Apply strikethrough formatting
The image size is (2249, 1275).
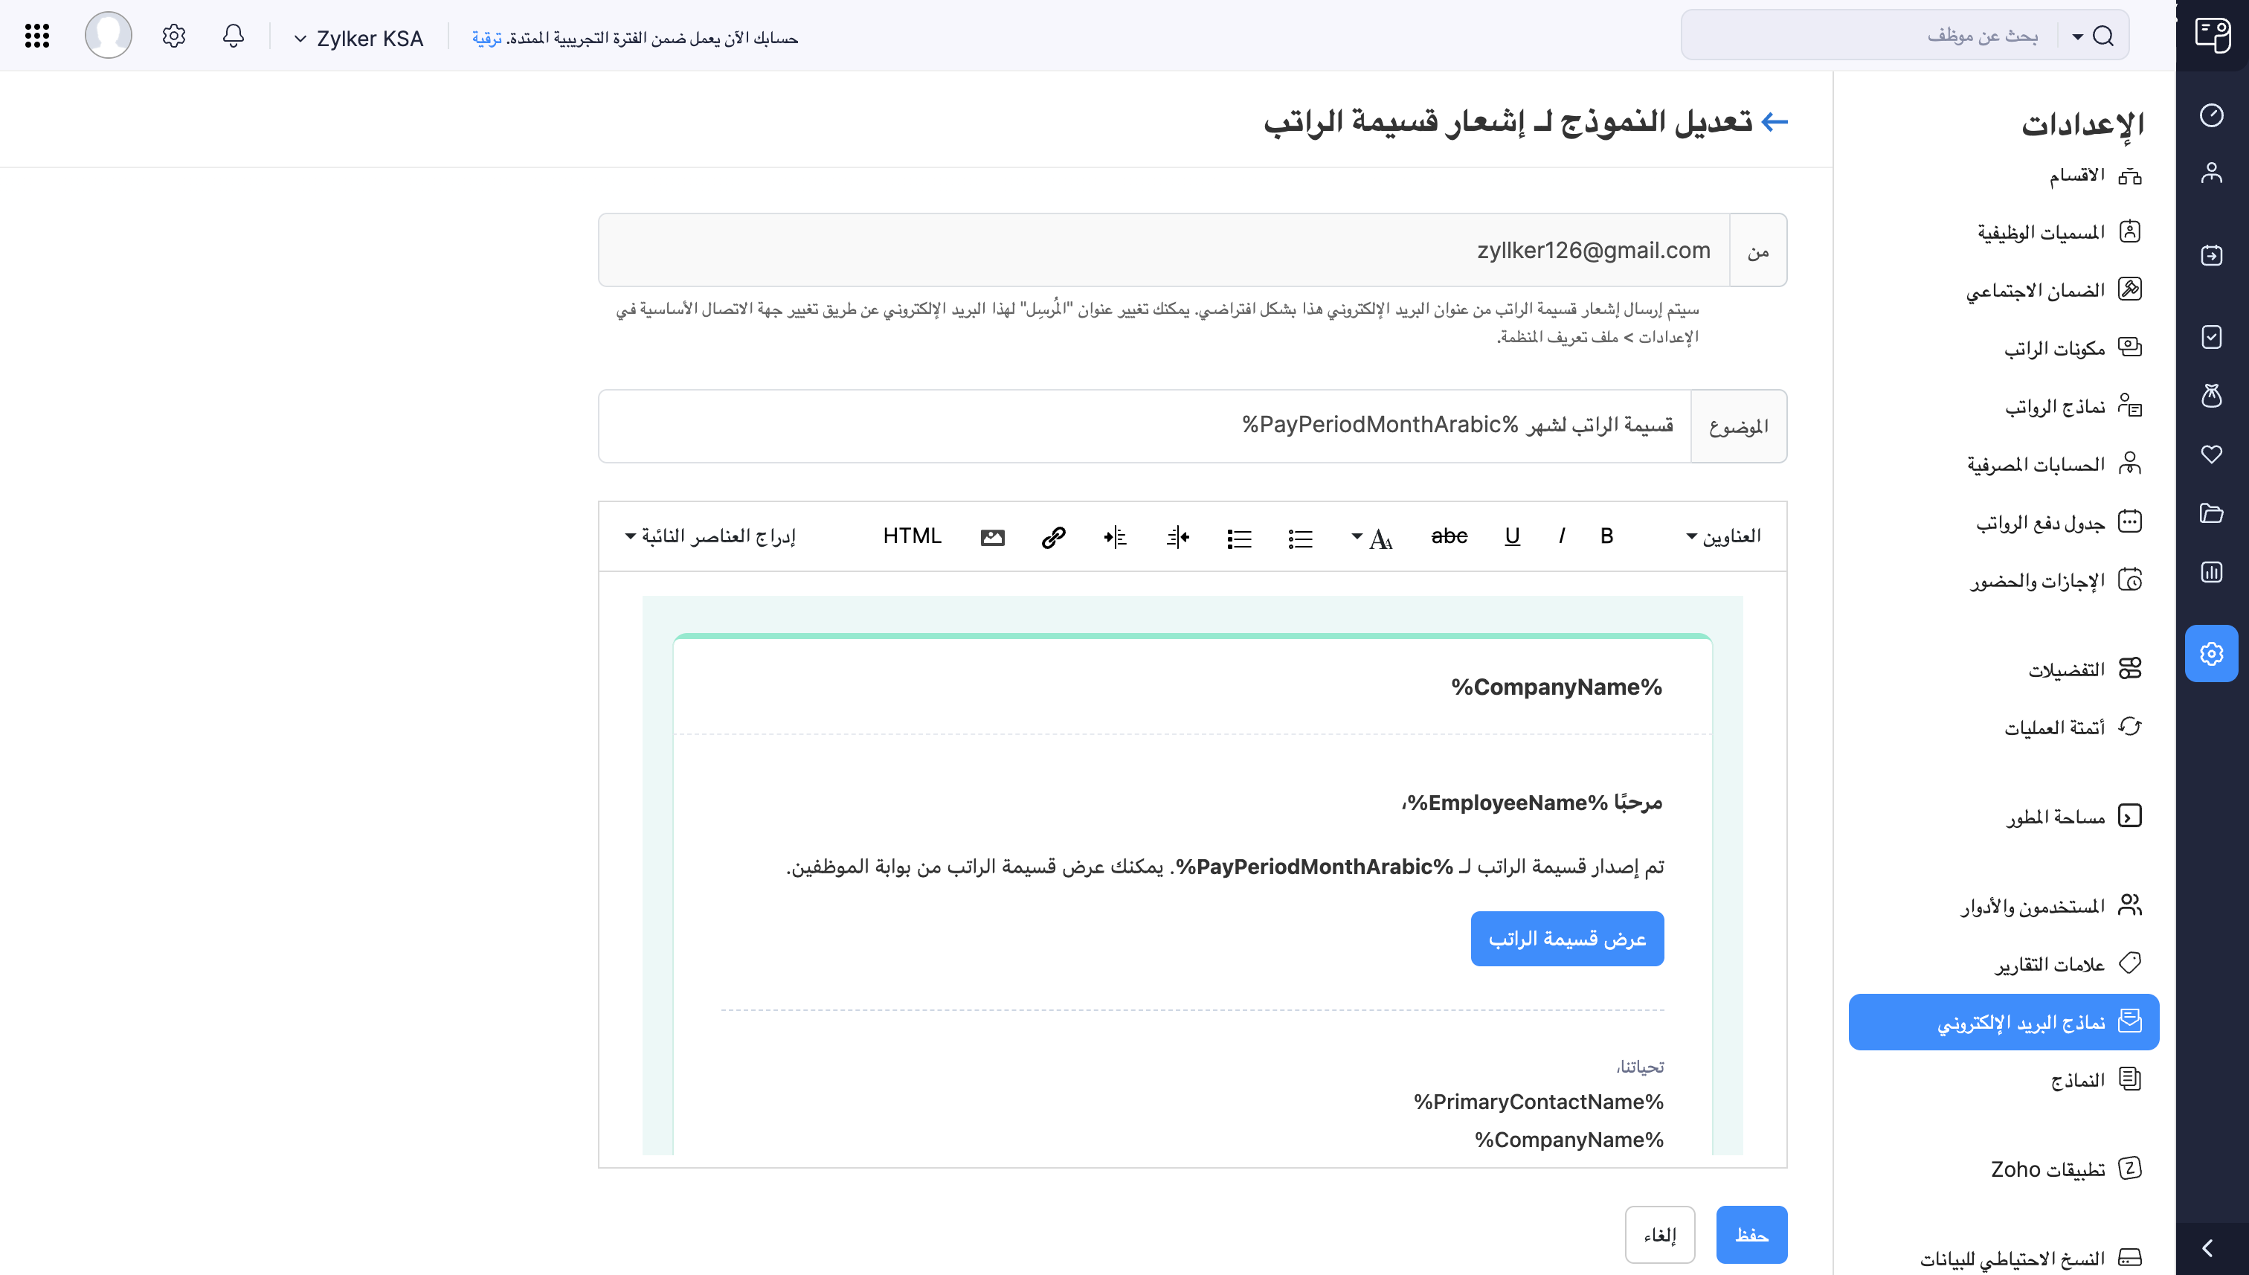(1449, 536)
